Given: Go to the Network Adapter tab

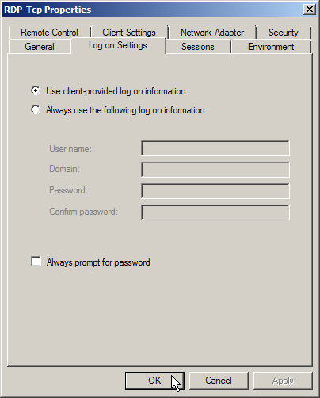Looking at the screenshot, I should coord(212,33).
